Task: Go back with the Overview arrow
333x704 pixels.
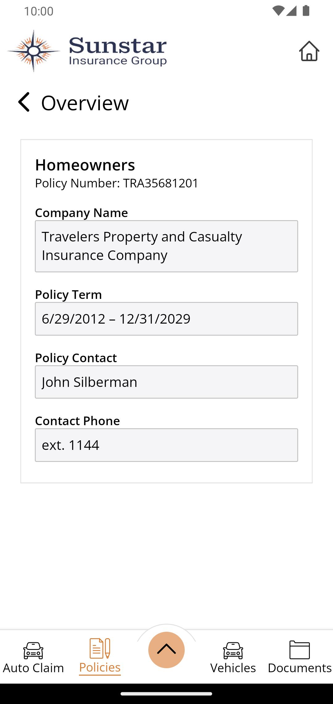Action: (24, 102)
